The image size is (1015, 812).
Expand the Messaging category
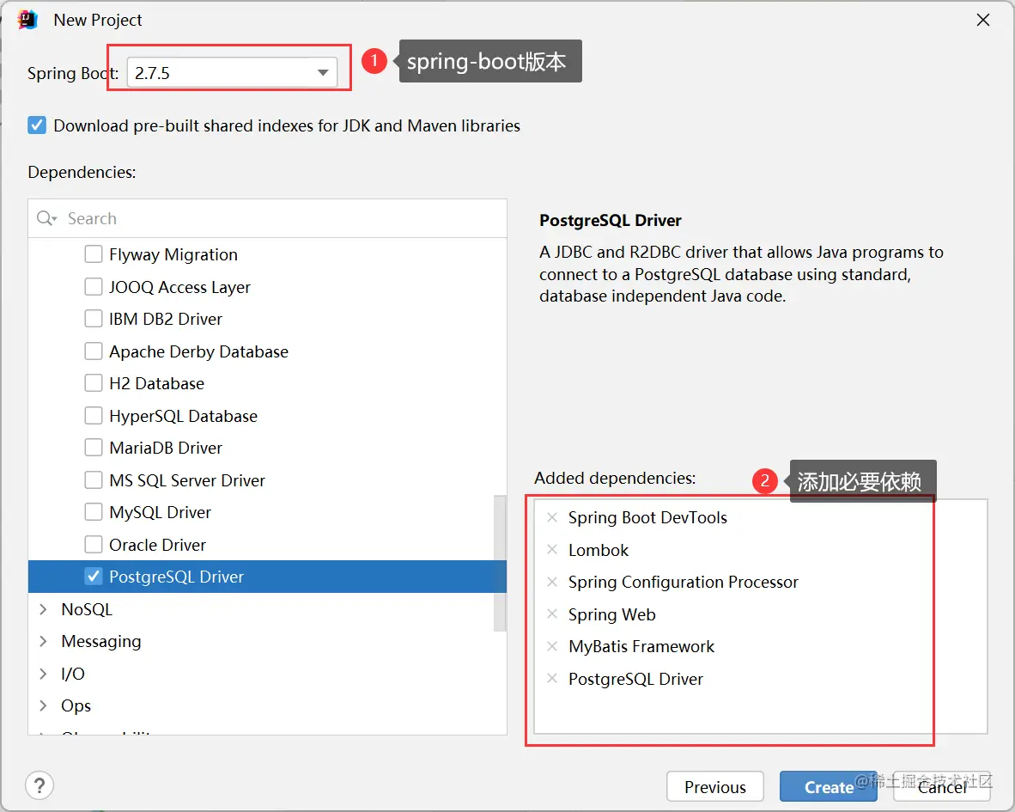click(x=44, y=641)
